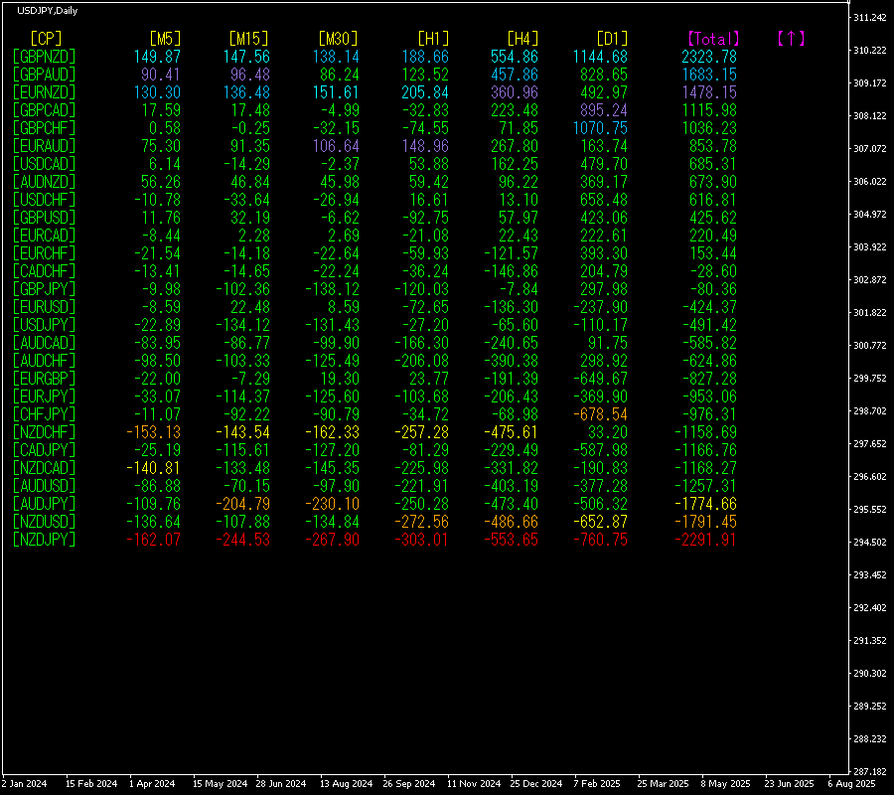The width and height of the screenshot is (894, 795).
Task: Click price 311.242 on the price scale
Action: (869, 18)
